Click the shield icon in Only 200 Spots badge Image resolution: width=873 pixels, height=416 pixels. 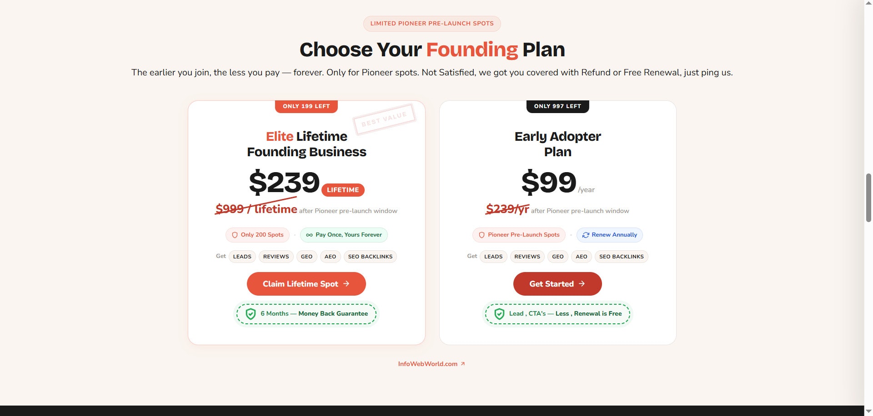pyautogui.click(x=235, y=235)
